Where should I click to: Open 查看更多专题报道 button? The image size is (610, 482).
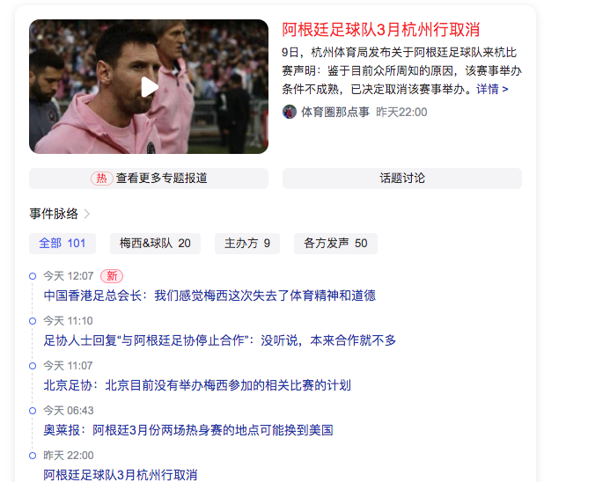pos(149,179)
